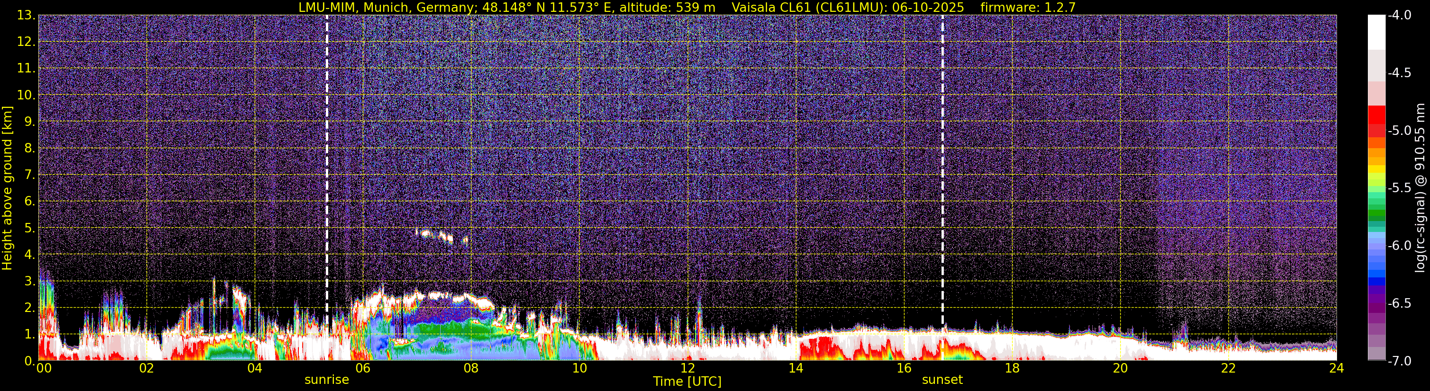Image resolution: width=1430 pixels, height=391 pixels.
Task: Click the '08' time axis tick label
Action: (x=471, y=368)
